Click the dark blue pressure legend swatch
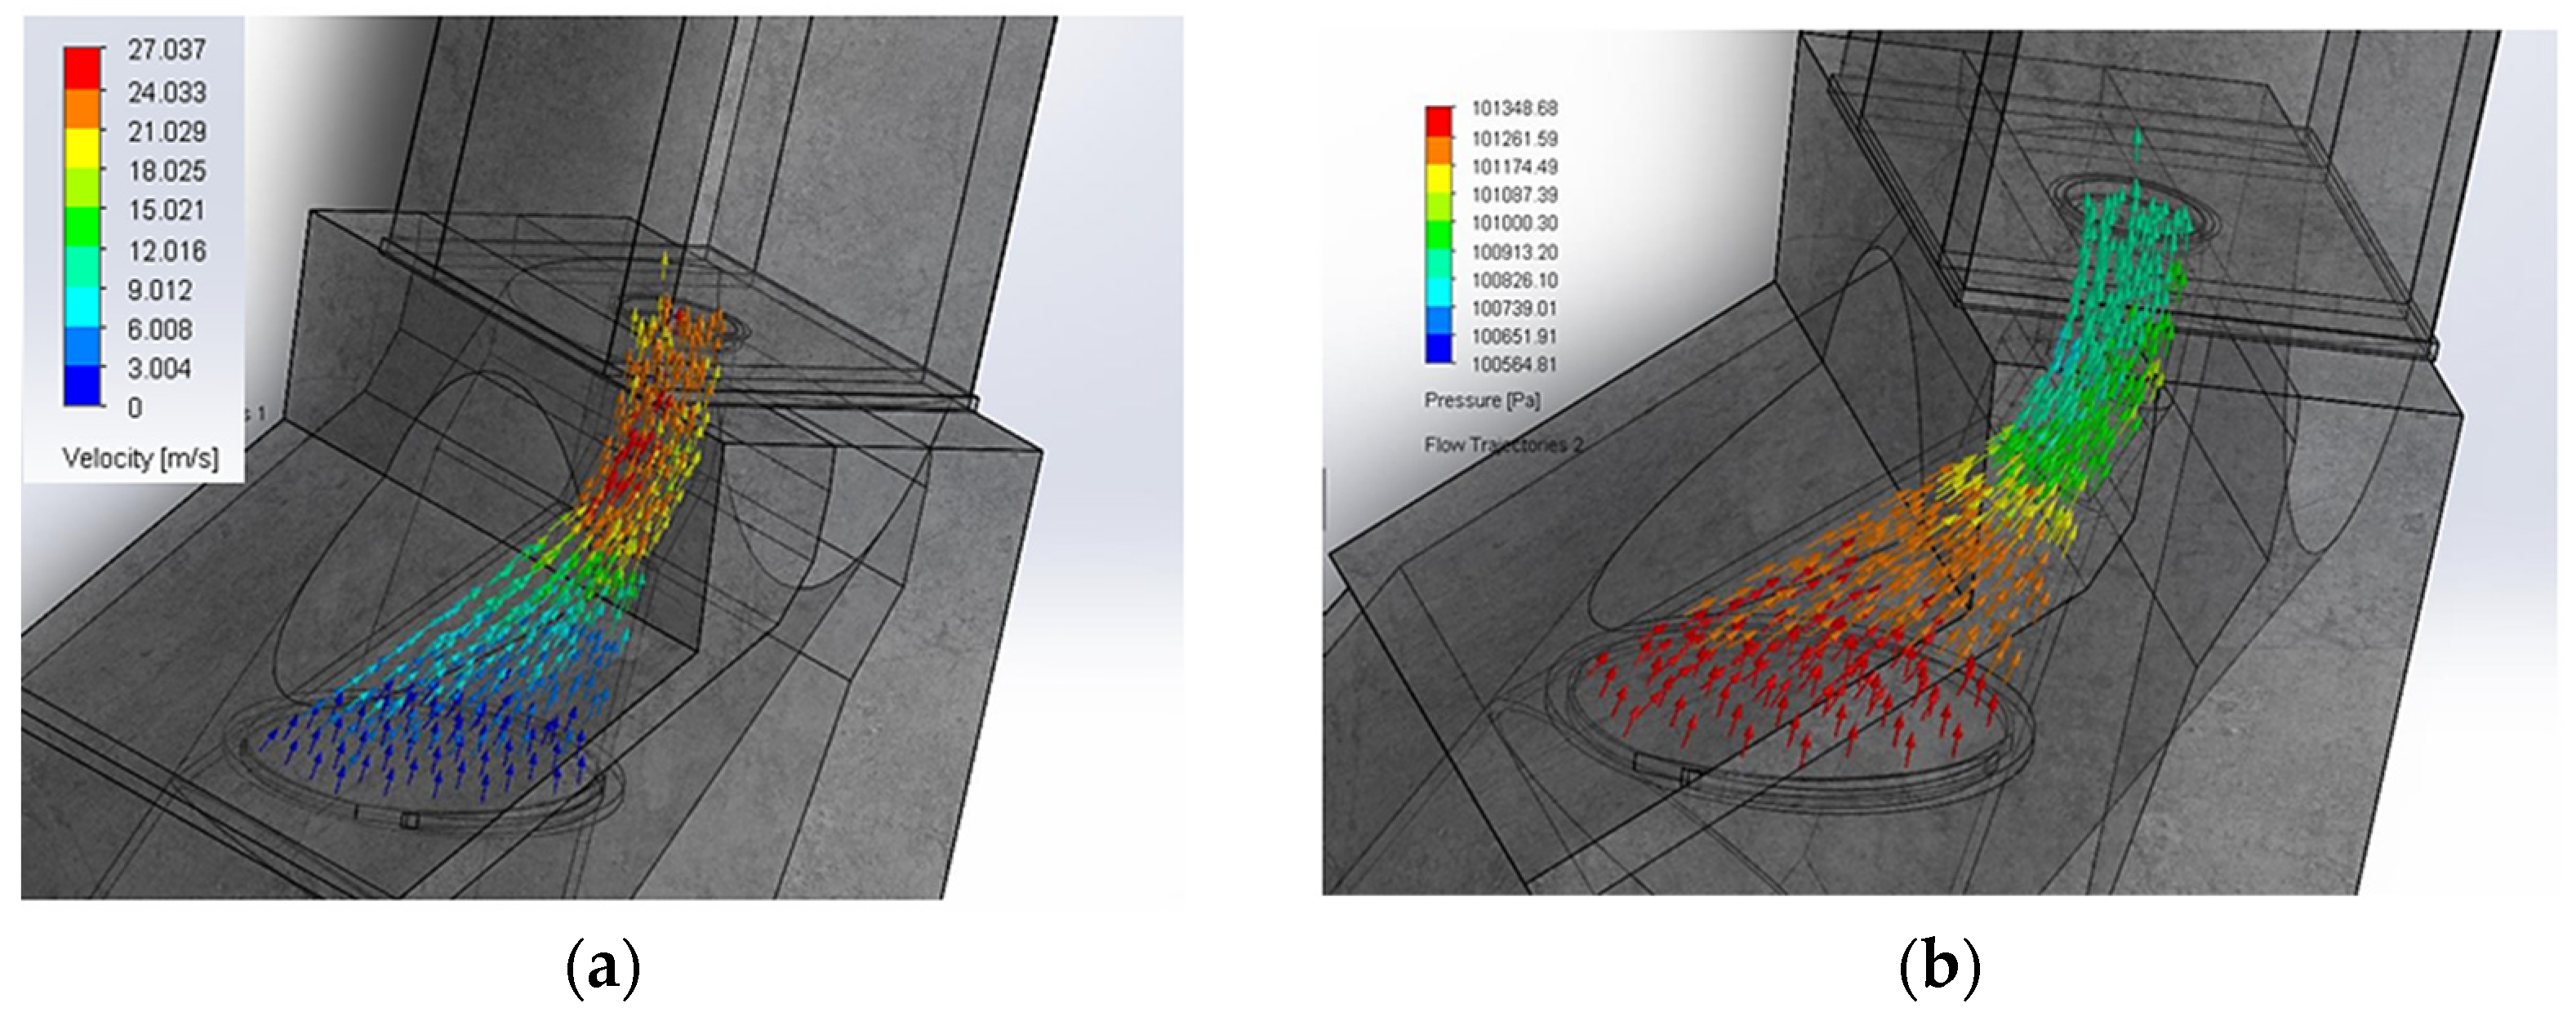This screenshot has width=2576, height=1030. coord(1437,349)
